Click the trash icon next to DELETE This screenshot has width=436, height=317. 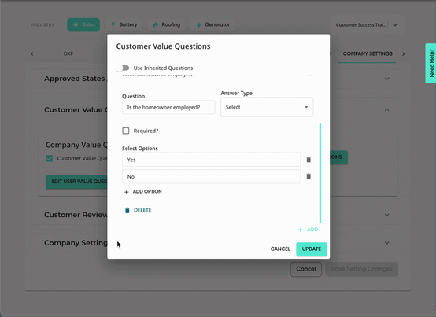(x=127, y=210)
